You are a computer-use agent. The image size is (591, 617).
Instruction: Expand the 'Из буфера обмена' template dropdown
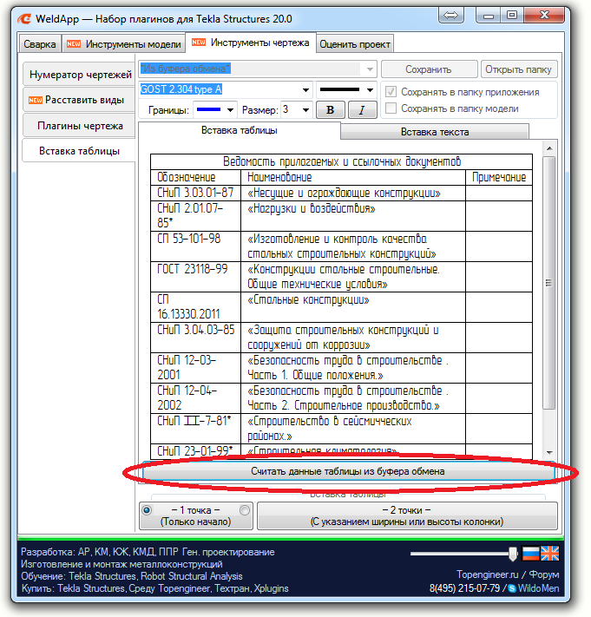370,69
